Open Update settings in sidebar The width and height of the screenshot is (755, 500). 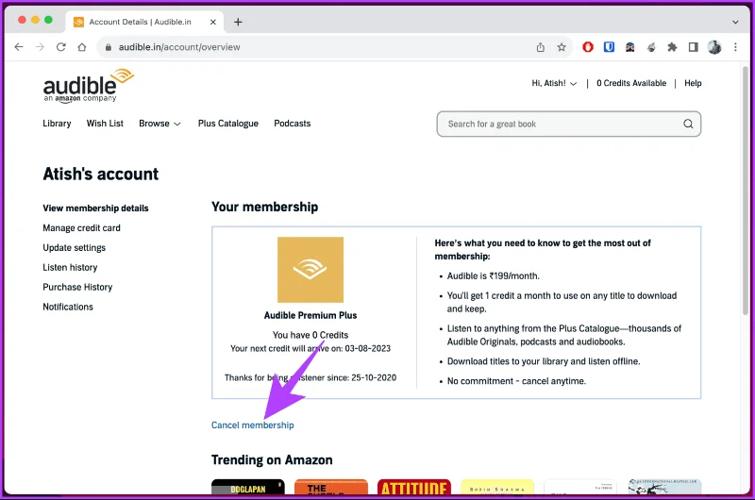[75, 248]
